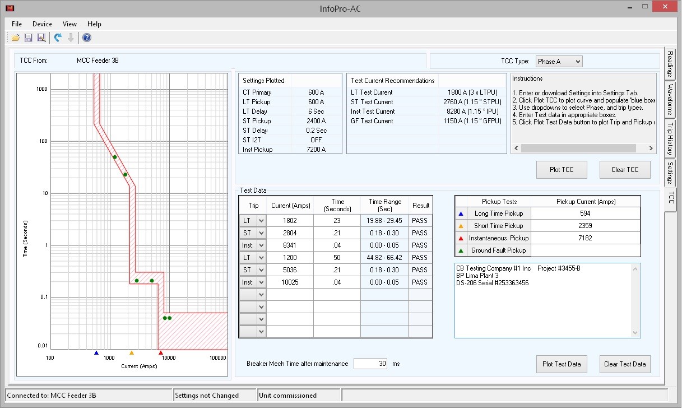Open the TCC Type Phase A dropdown

click(559, 61)
